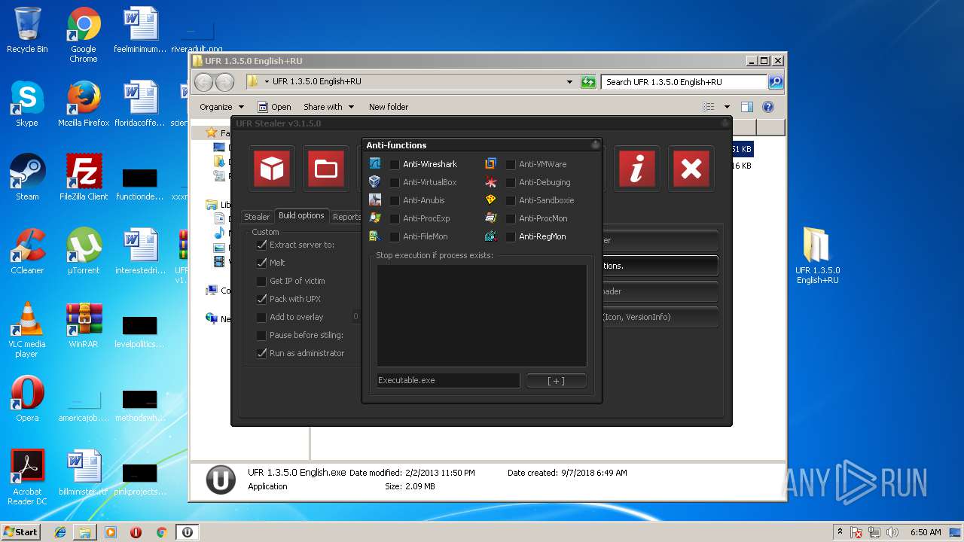964x542 pixels.
Task: Switch to the Stealer tab
Action: tap(257, 217)
